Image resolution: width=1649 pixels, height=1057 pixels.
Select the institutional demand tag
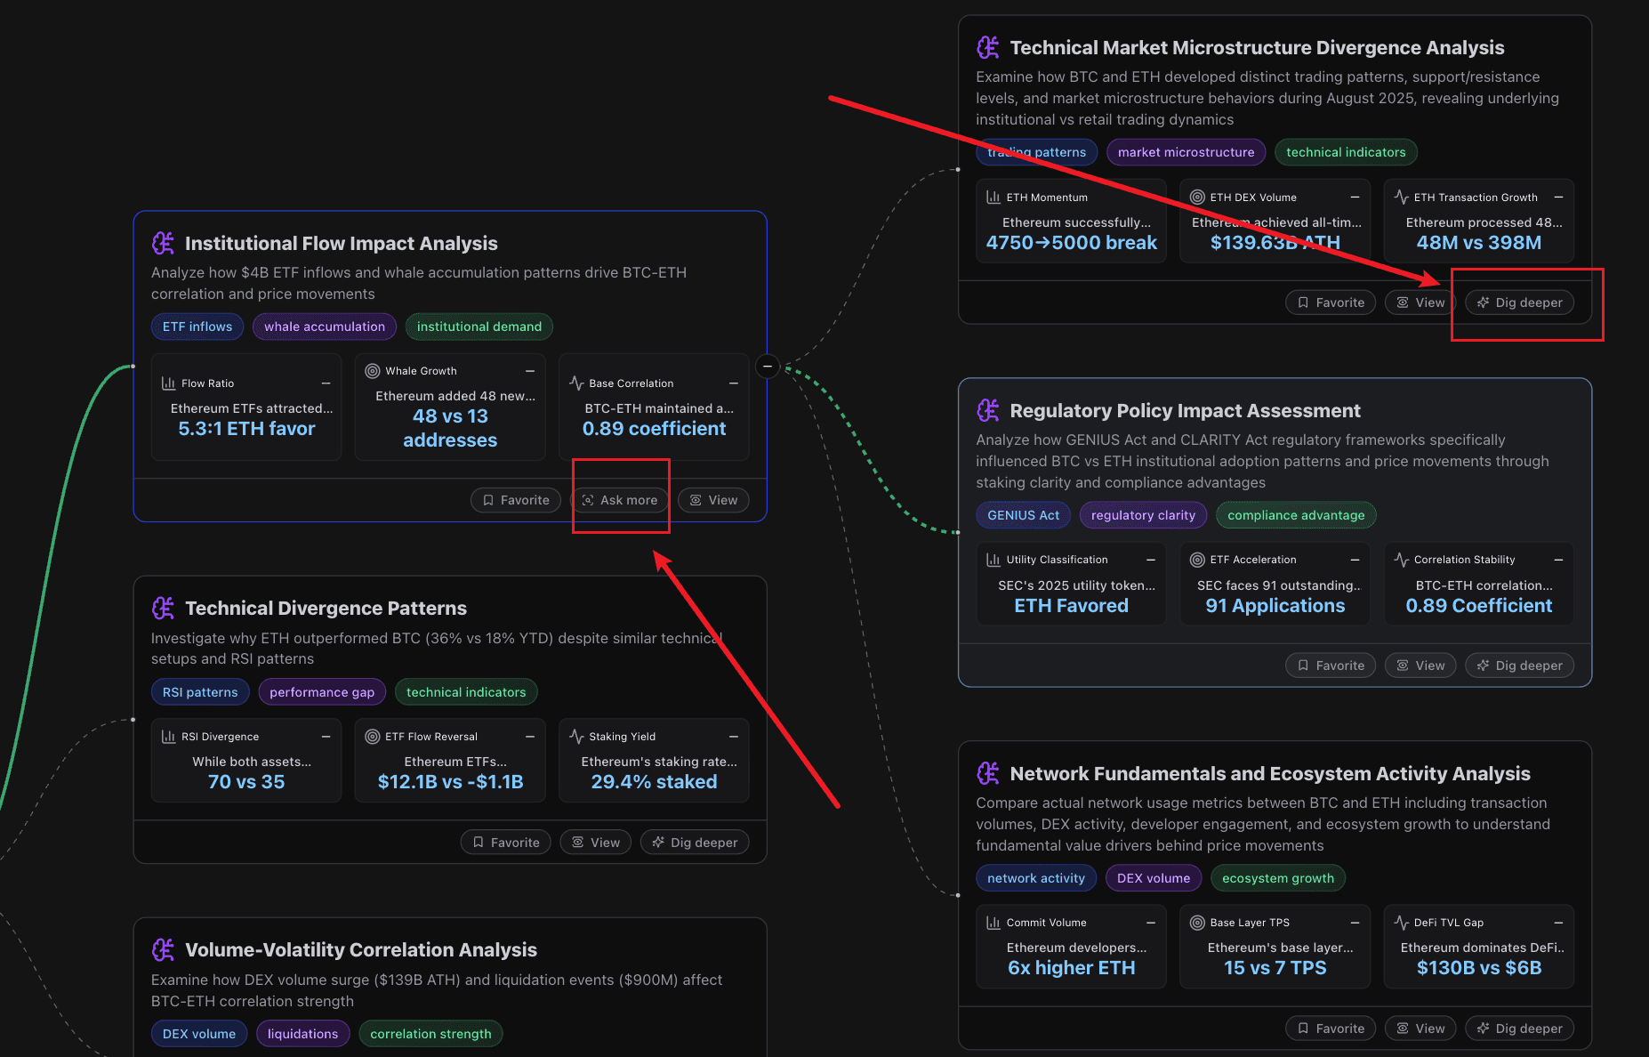pyautogui.click(x=479, y=327)
